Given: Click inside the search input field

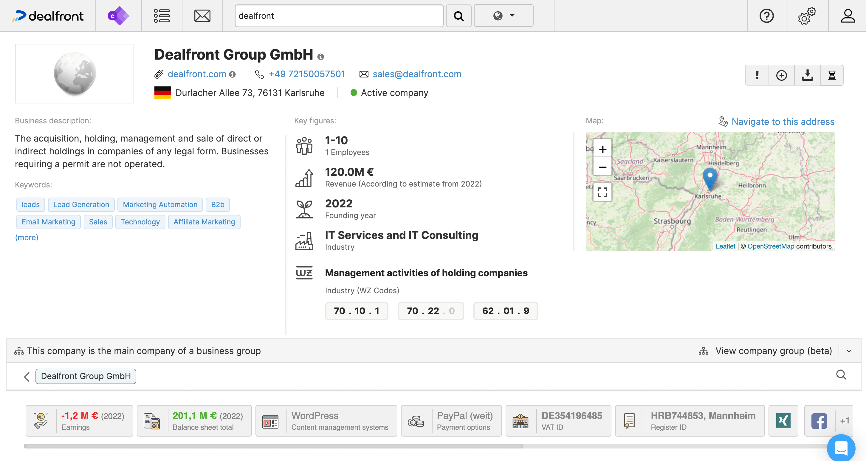Looking at the screenshot, I should [x=339, y=15].
